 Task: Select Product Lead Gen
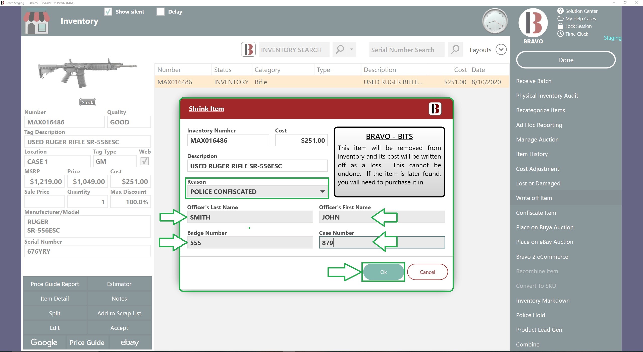(539, 330)
